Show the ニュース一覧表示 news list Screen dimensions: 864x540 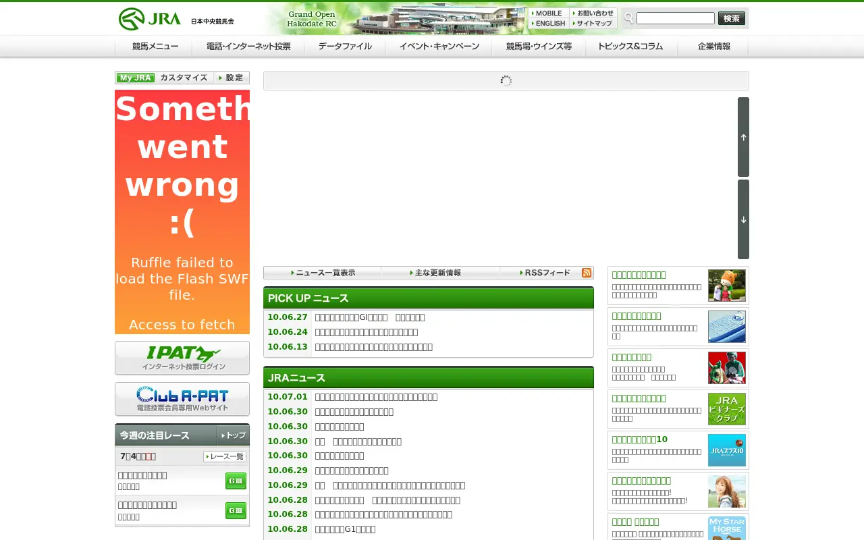(323, 273)
